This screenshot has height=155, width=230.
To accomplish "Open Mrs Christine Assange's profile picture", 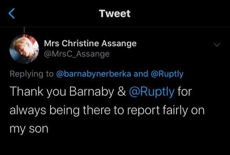I will pos(24,49).
